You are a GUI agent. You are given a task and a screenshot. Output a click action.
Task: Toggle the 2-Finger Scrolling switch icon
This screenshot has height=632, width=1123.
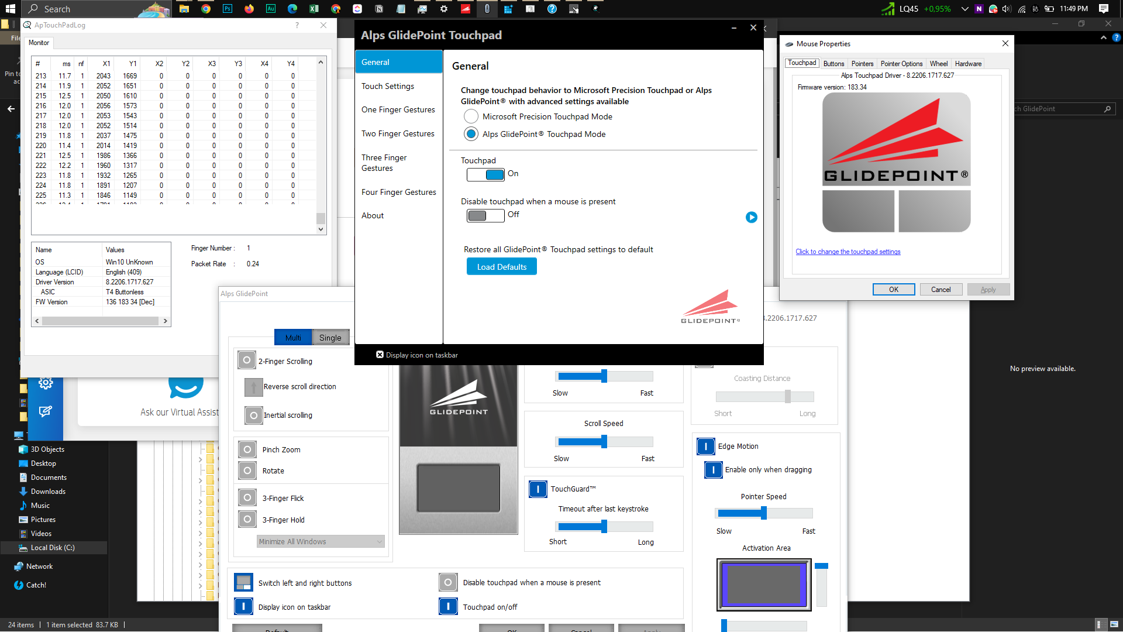(x=247, y=360)
